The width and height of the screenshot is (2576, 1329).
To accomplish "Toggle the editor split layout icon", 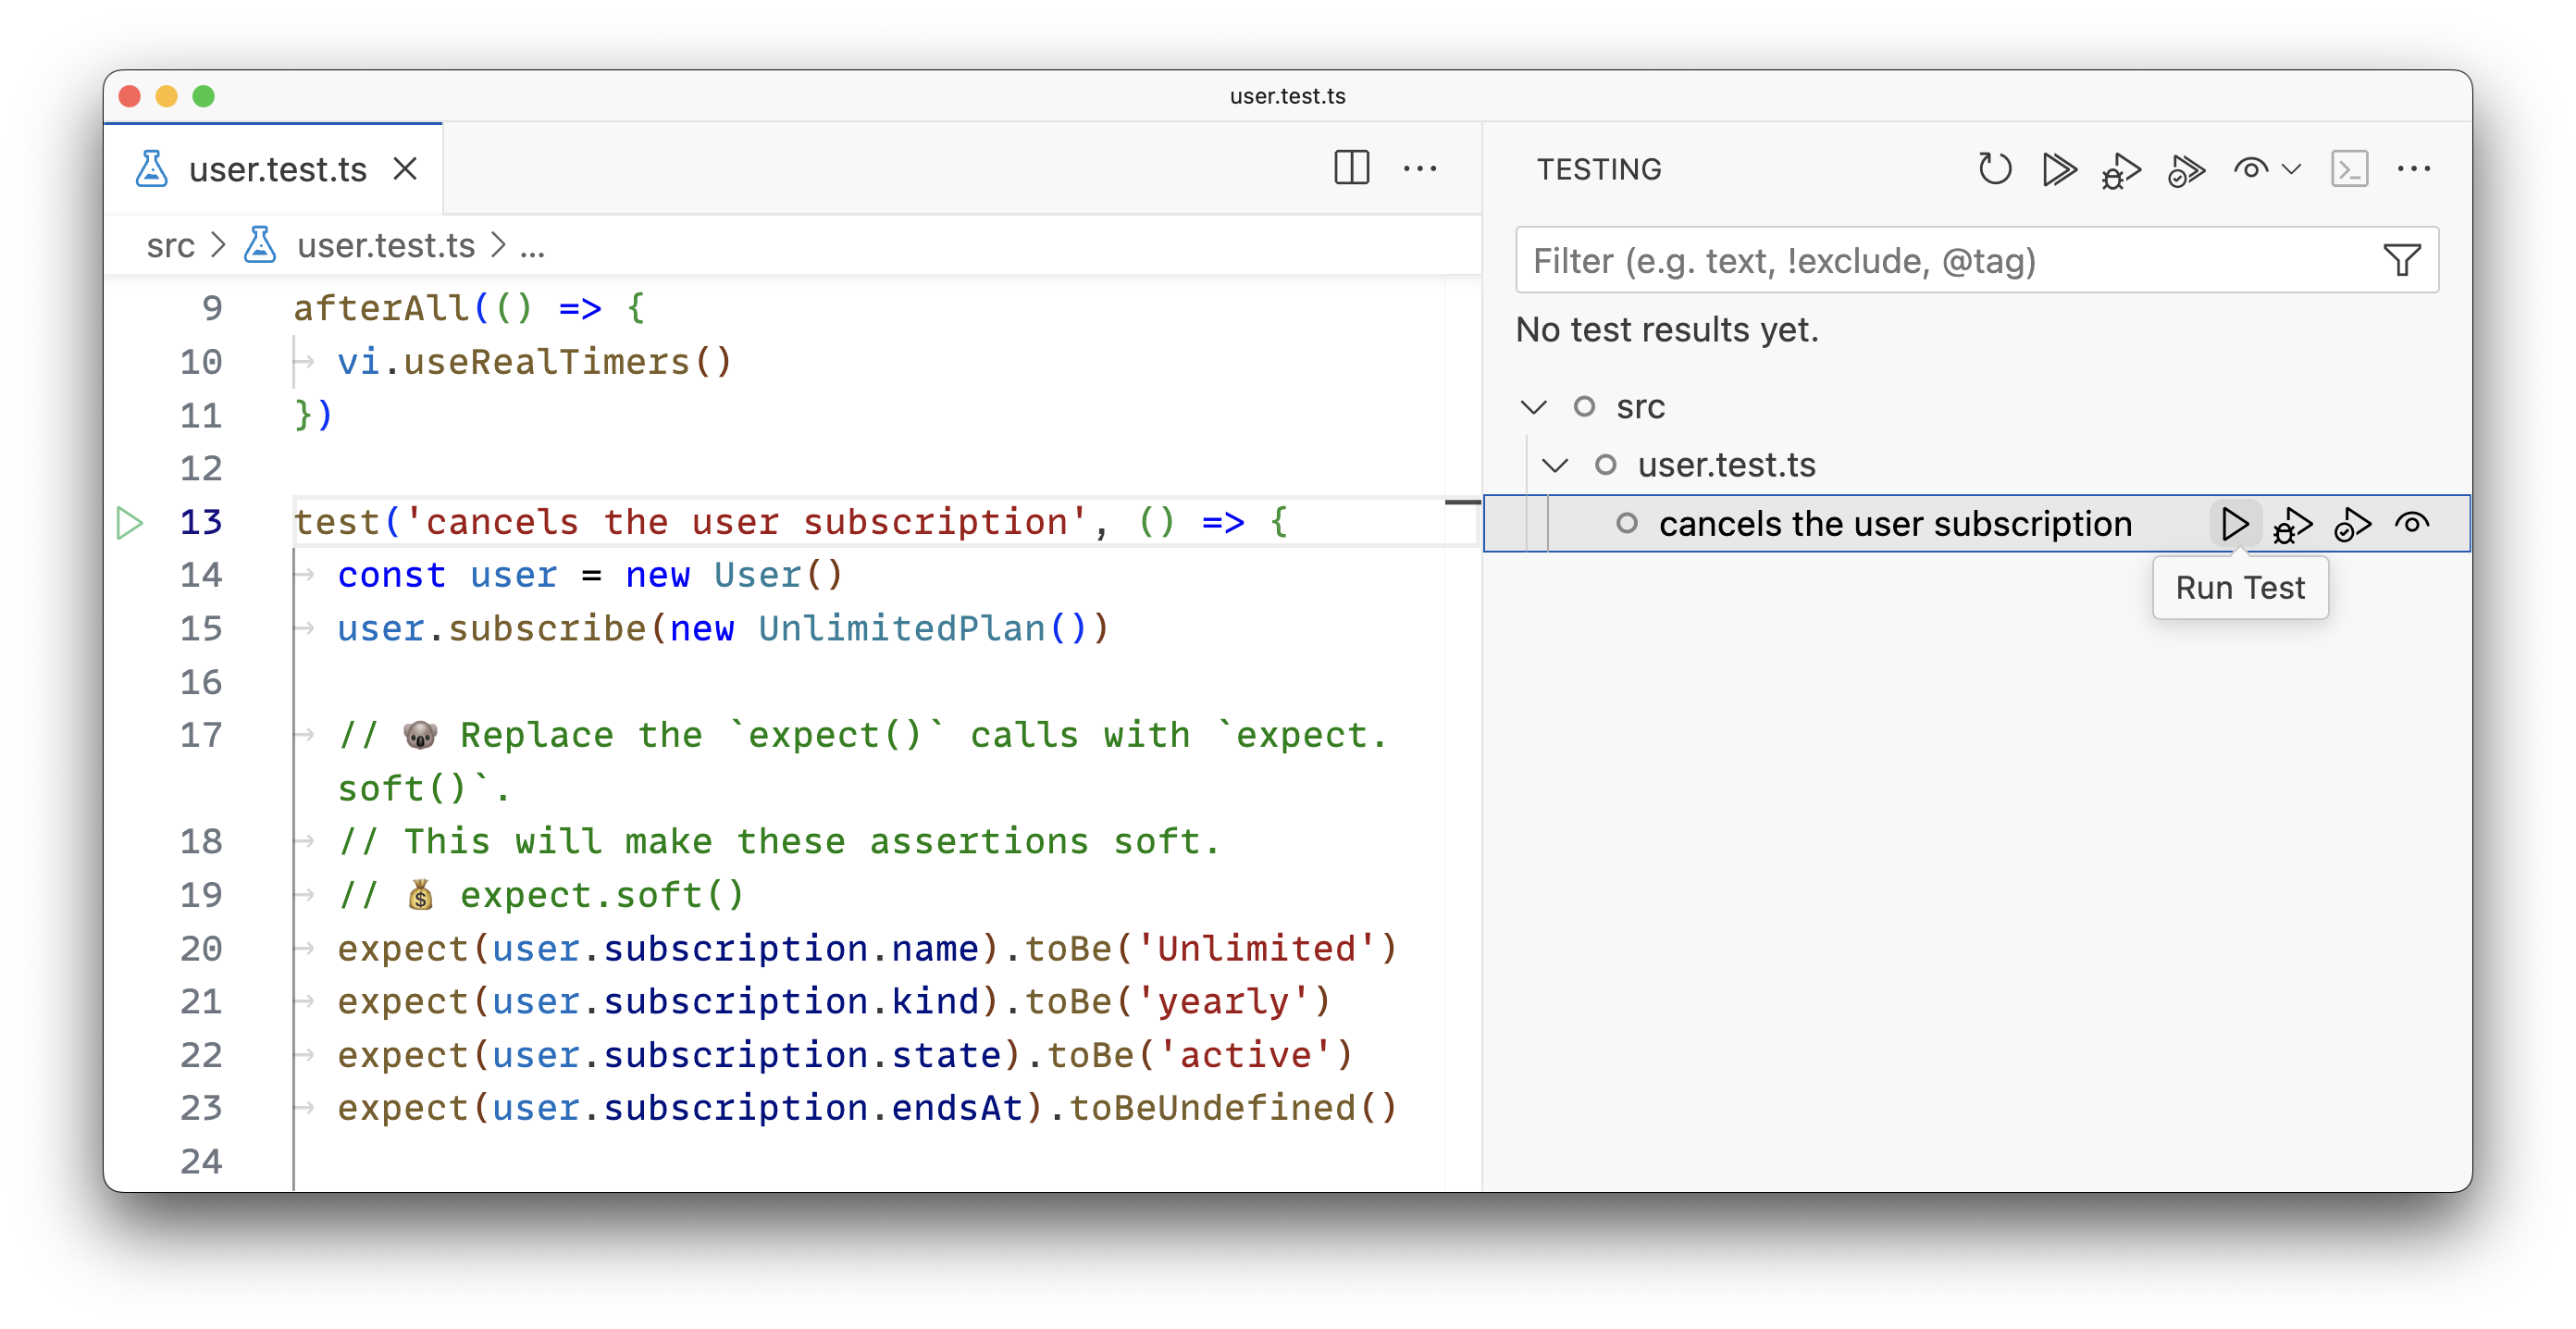I will [x=1352, y=169].
